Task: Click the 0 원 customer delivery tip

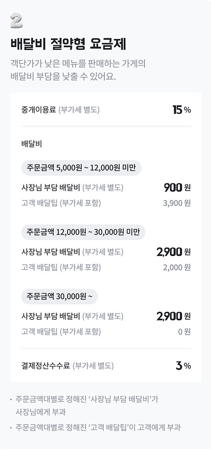Action: [x=184, y=332]
